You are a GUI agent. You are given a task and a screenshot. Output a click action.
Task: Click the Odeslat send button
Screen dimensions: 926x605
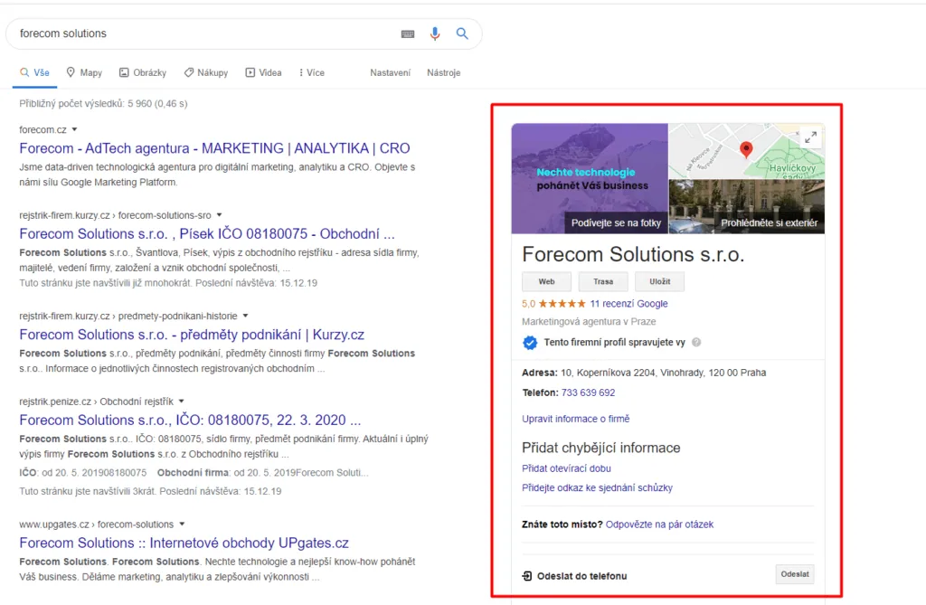coord(794,574)
